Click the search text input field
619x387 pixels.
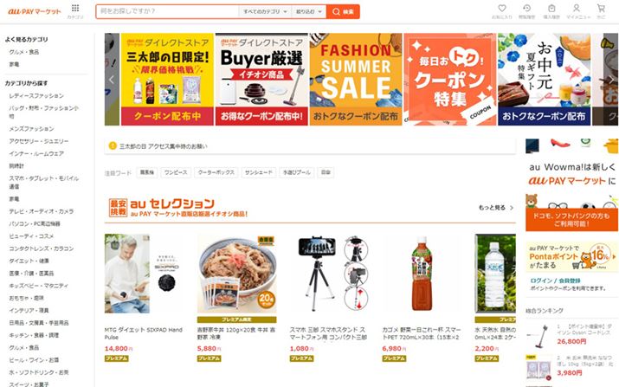click(x=167, y=11)
